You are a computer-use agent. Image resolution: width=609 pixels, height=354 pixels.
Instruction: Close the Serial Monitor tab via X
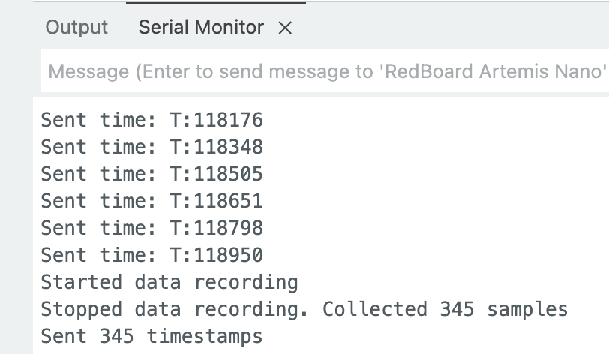285,28
